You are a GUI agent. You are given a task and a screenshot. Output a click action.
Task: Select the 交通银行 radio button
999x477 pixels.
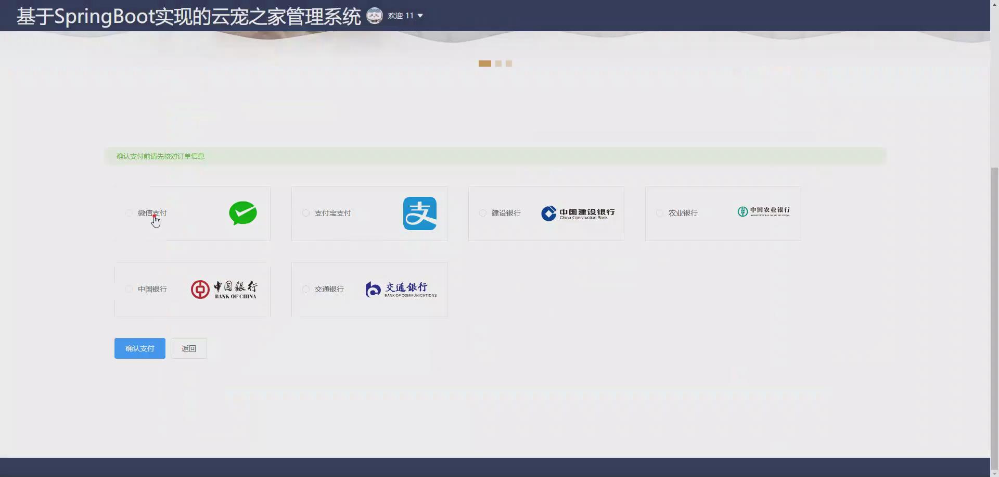(306, 289)
